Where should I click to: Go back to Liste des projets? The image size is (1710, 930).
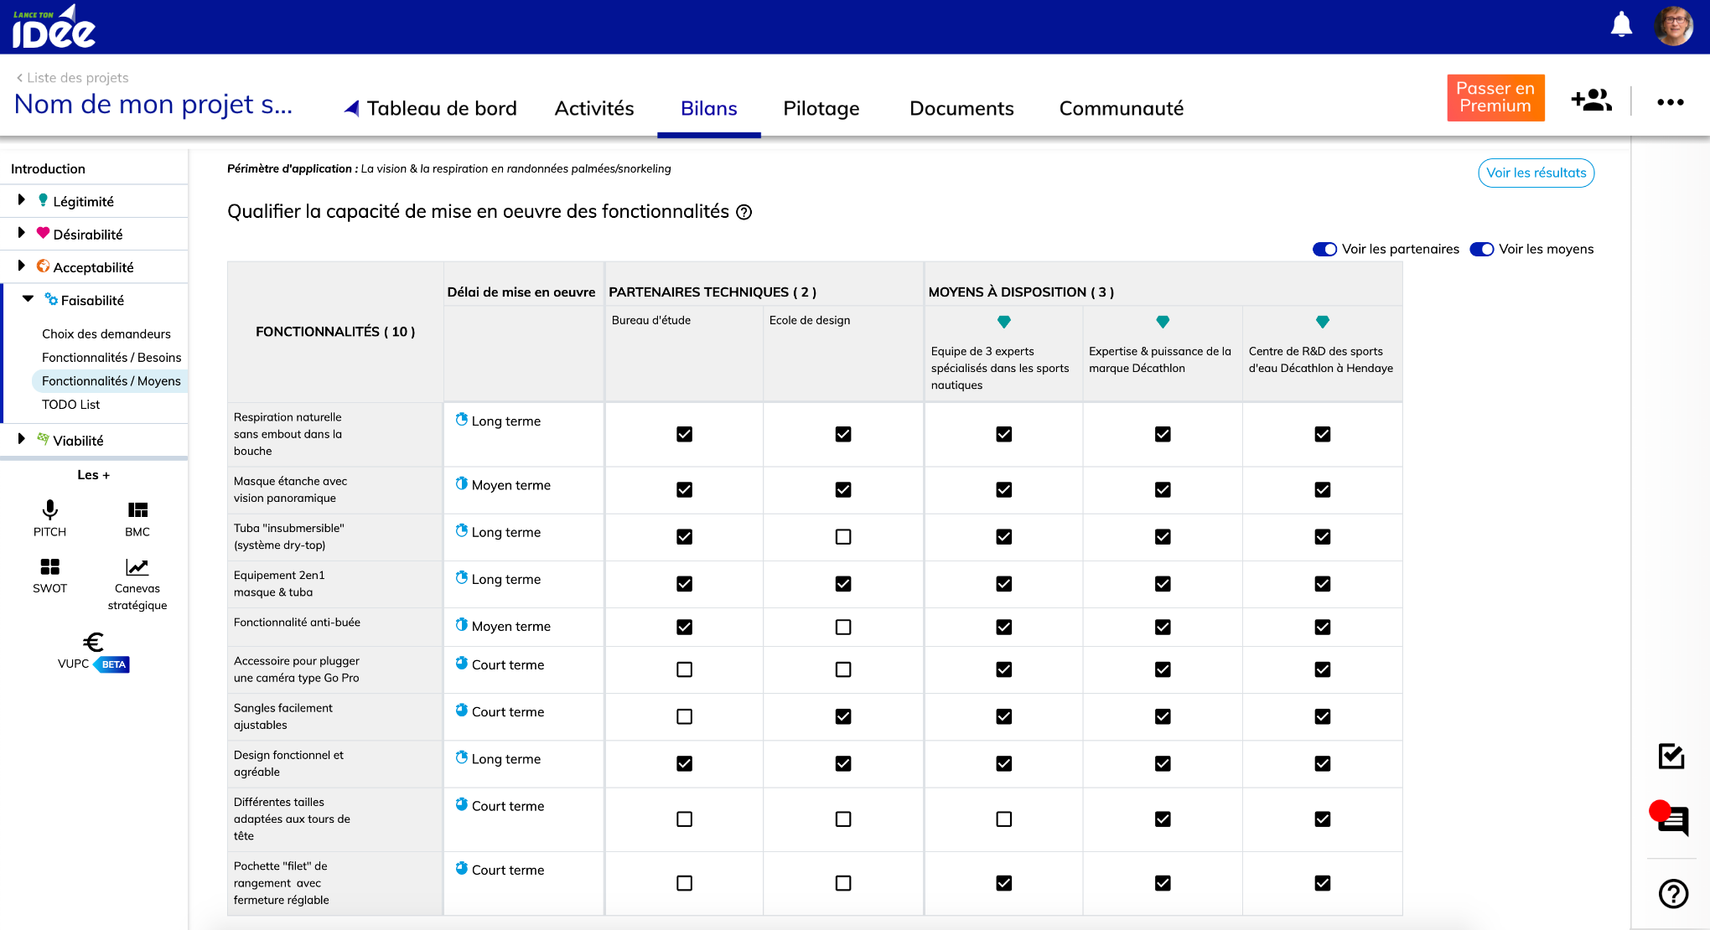click(x=73, y=78)
